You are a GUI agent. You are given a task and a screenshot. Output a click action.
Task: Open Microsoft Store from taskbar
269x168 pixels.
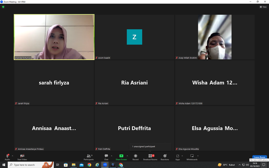coord(66,165)
